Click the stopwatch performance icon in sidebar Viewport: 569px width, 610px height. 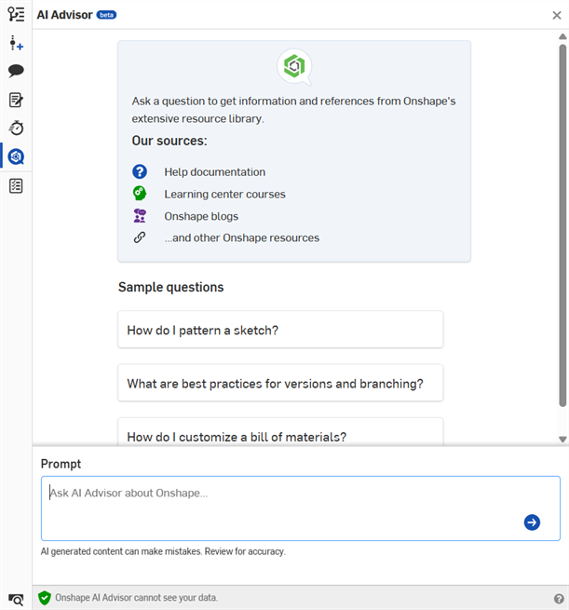tap(16, 128)
